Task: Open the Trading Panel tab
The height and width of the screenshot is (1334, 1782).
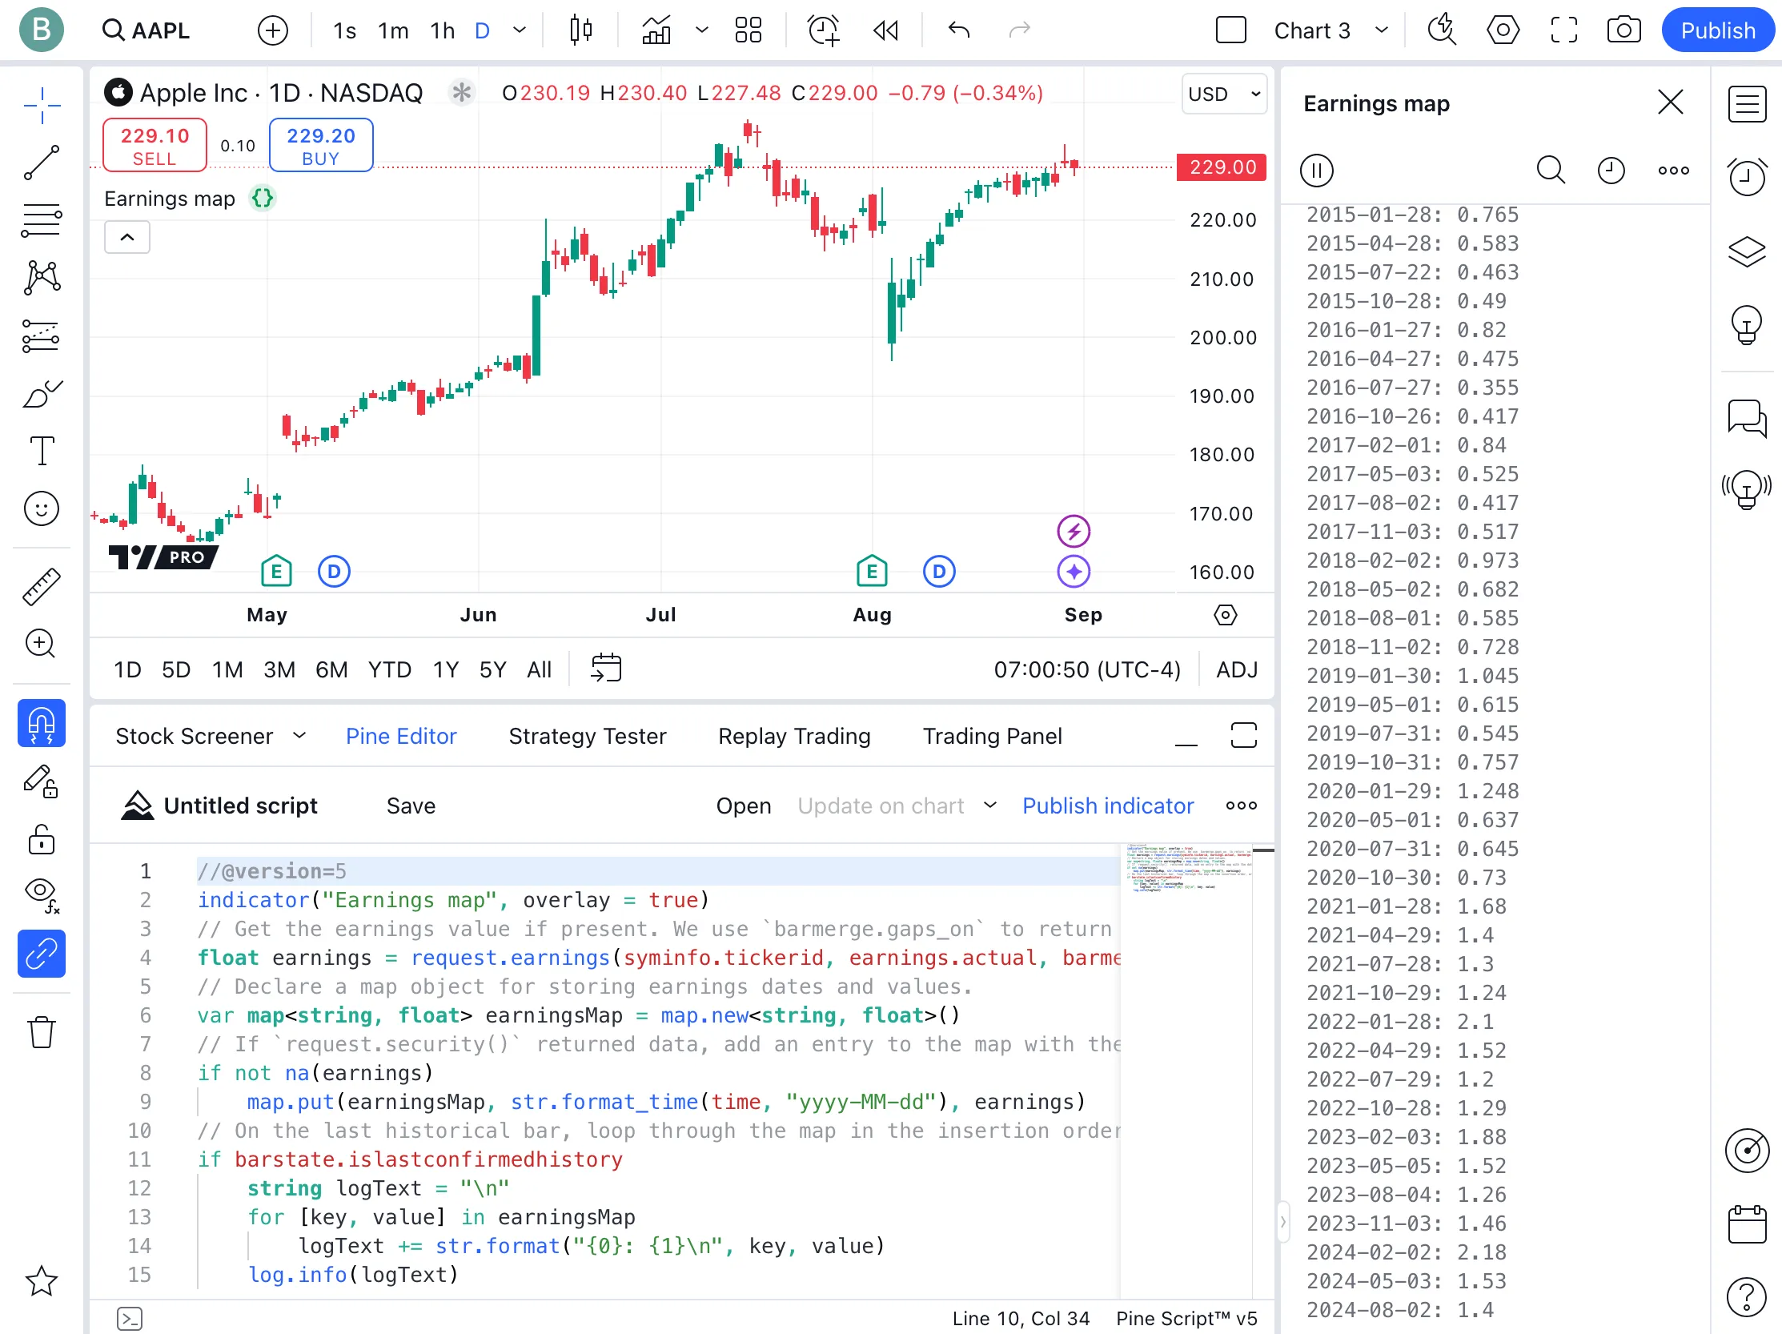Action: (992, 736)
